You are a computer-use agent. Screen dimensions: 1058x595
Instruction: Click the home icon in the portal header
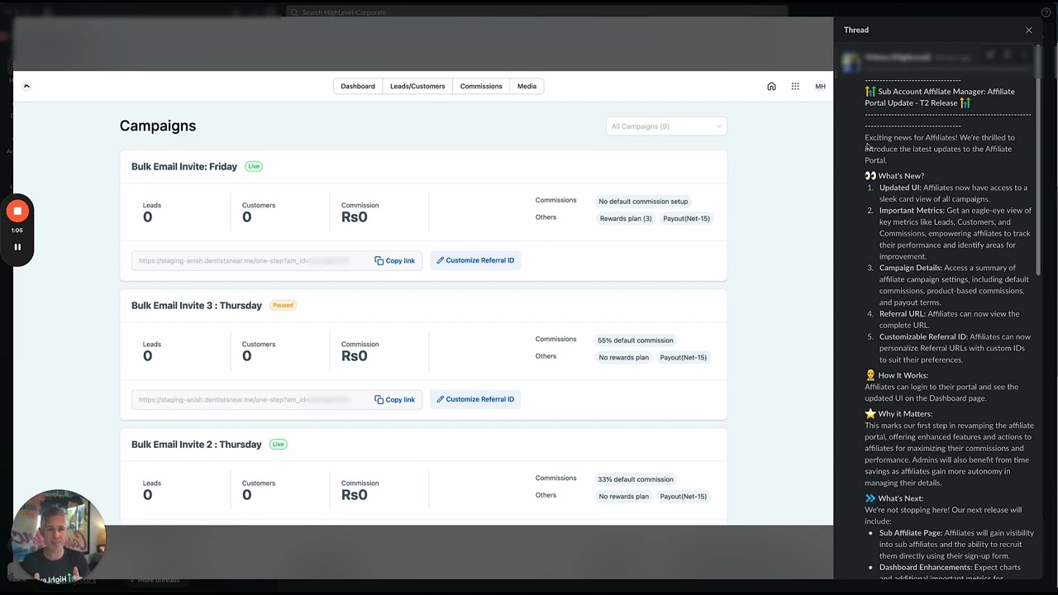[x=771, y=86]
